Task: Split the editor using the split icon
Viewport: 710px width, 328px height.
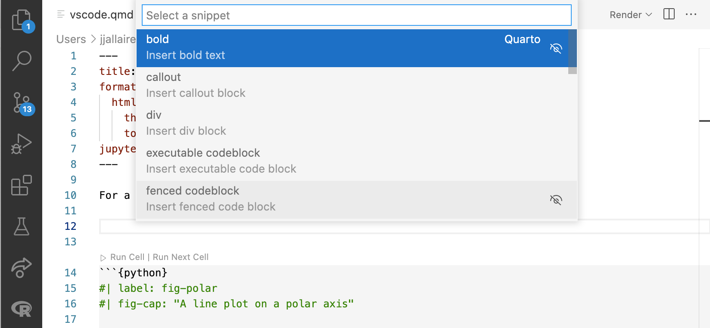Action: tap(669, 14)
